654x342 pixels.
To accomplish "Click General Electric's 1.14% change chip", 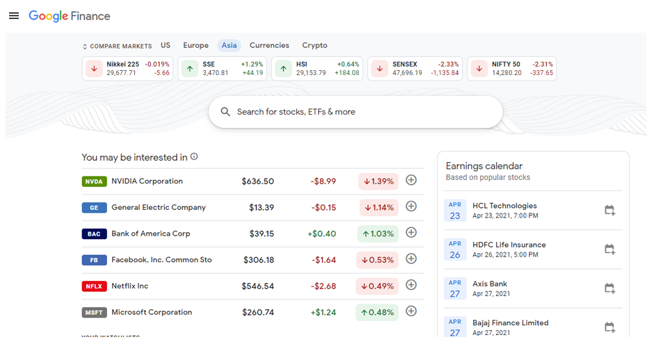I will point(378,207).
